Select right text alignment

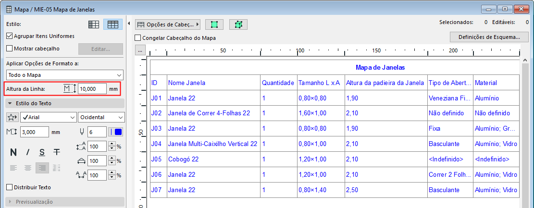pyautogui.click(x=42, y=168)
